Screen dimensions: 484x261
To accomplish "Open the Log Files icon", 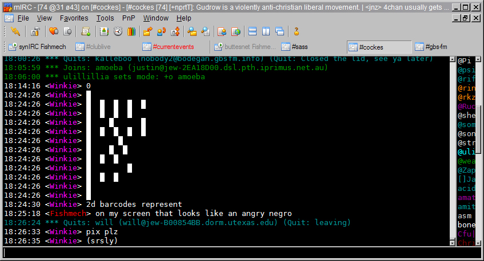I will click(x=206, y=31).
